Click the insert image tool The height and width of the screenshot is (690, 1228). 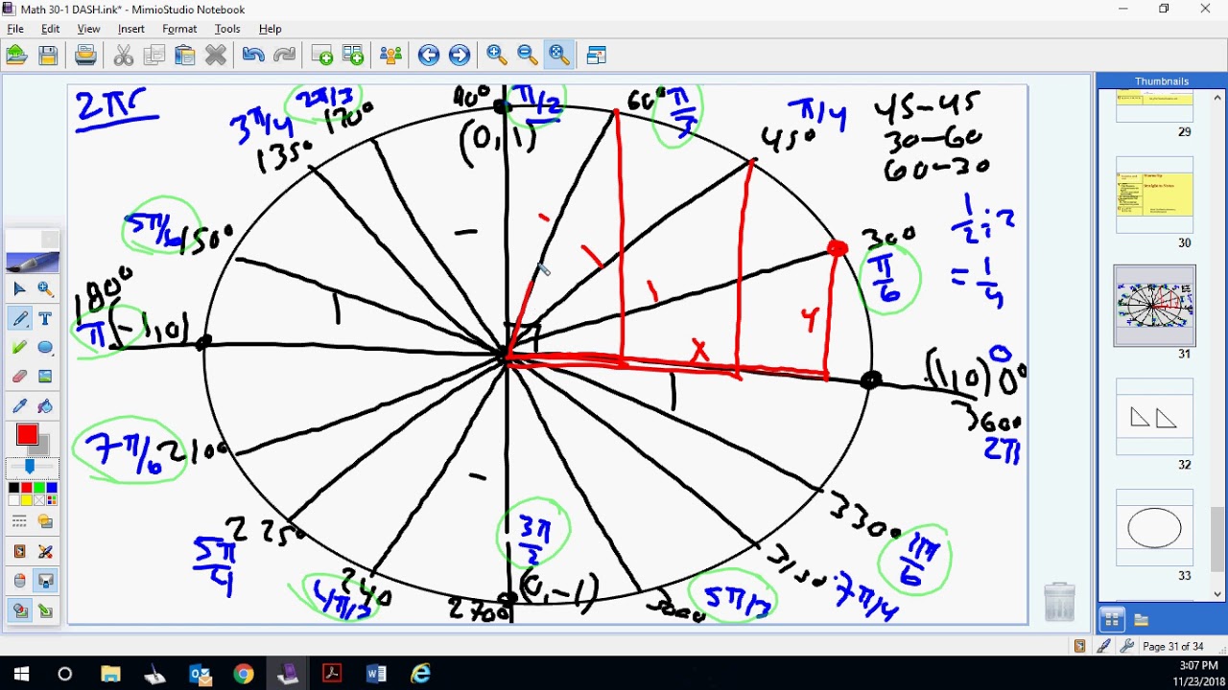[x=45, y=377]
